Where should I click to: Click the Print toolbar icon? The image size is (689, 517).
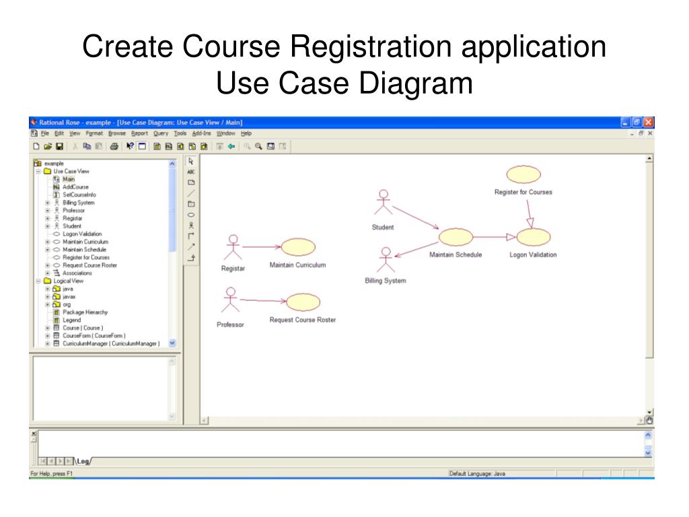(x=114, y=146)
